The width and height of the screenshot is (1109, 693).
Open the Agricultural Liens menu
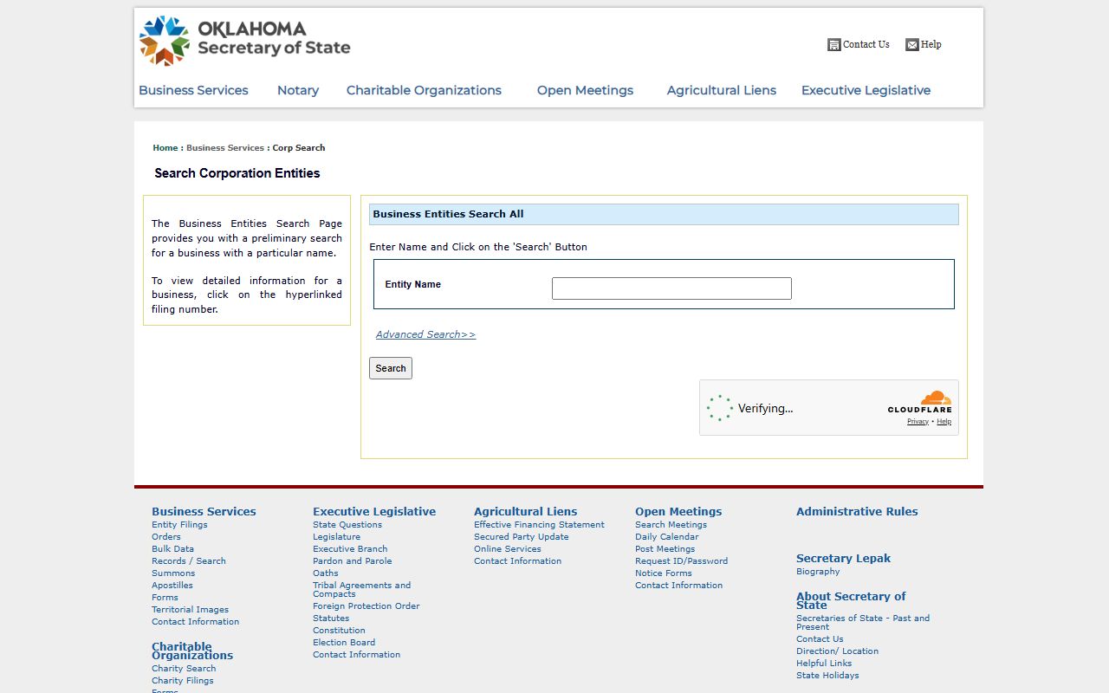point(722,90)
